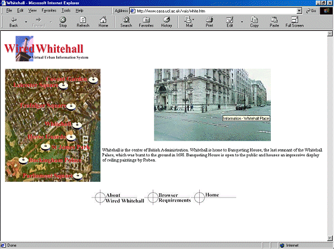The width and height of the screenshot is (334, 249).
Task: Select the Horse Guards map marker
Action: coord(71,138)
